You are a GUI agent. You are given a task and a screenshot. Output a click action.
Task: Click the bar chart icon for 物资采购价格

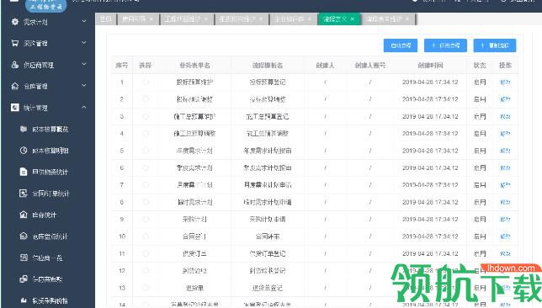pos(24,300)
